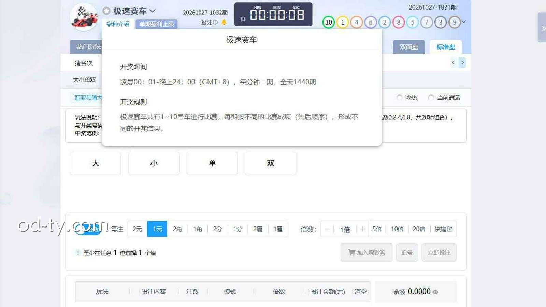This screenshot has height=307, width=546.
Task: Favorite 极速赛车 with the star icon
Action: (106, 11)
